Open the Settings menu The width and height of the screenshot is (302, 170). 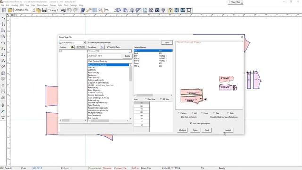tap(74, 5)
